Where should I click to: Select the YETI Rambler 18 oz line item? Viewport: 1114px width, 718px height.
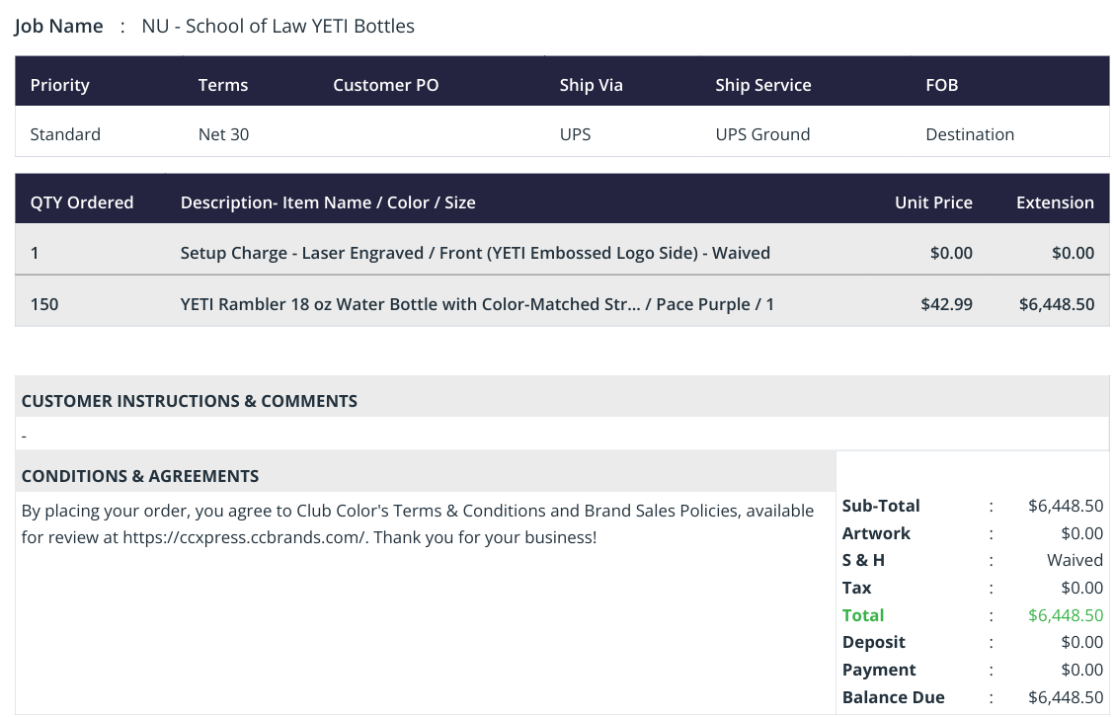click(x=562, y=304)
